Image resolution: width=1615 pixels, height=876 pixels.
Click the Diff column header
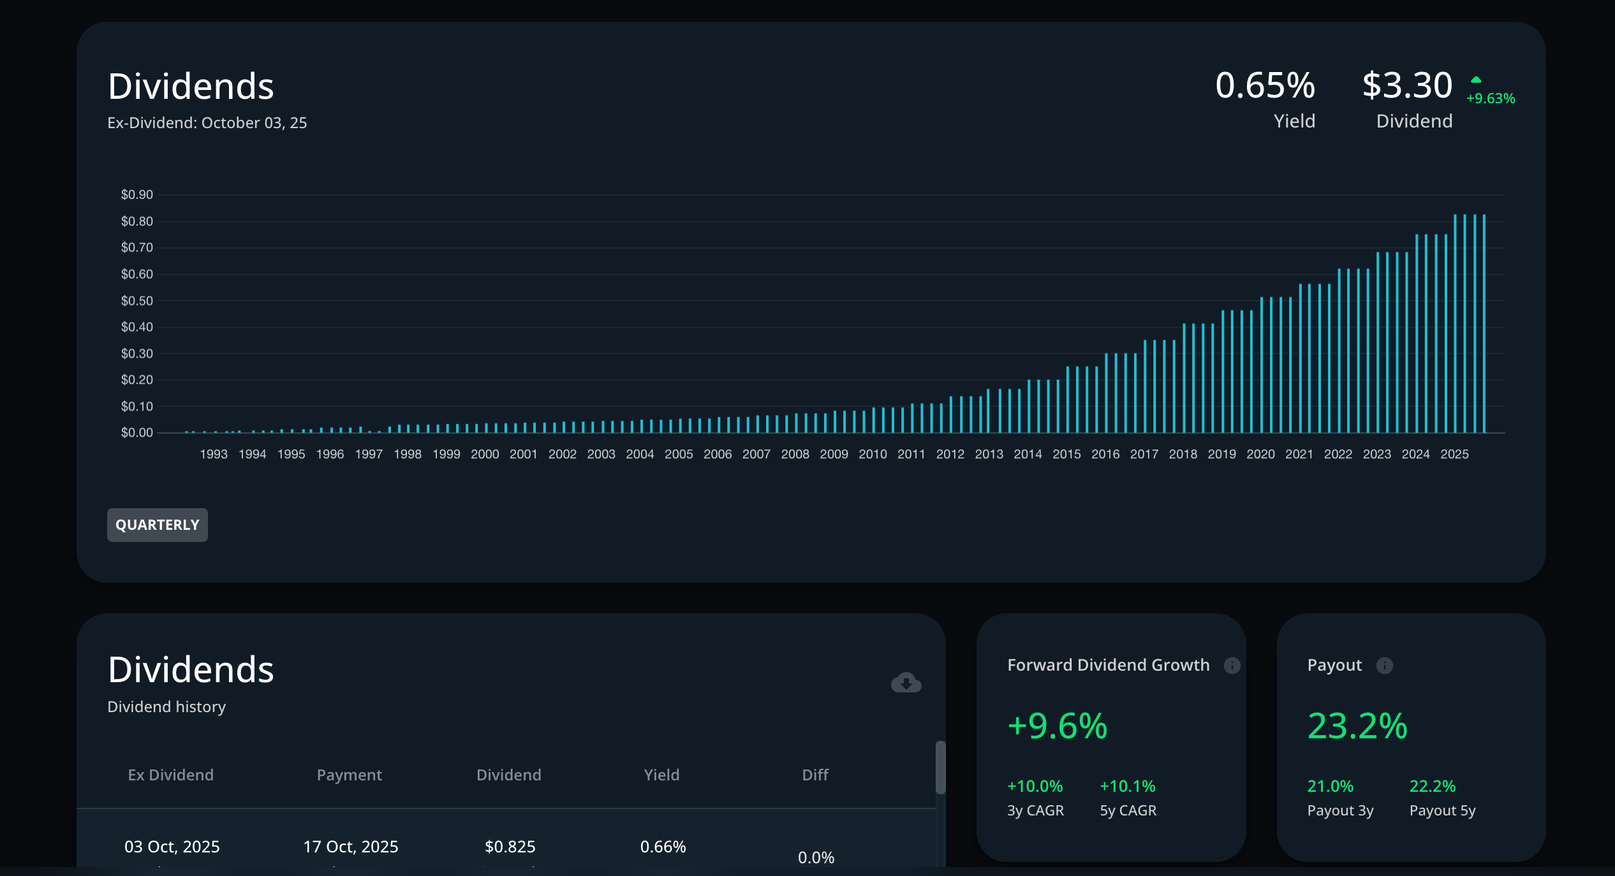815,775
